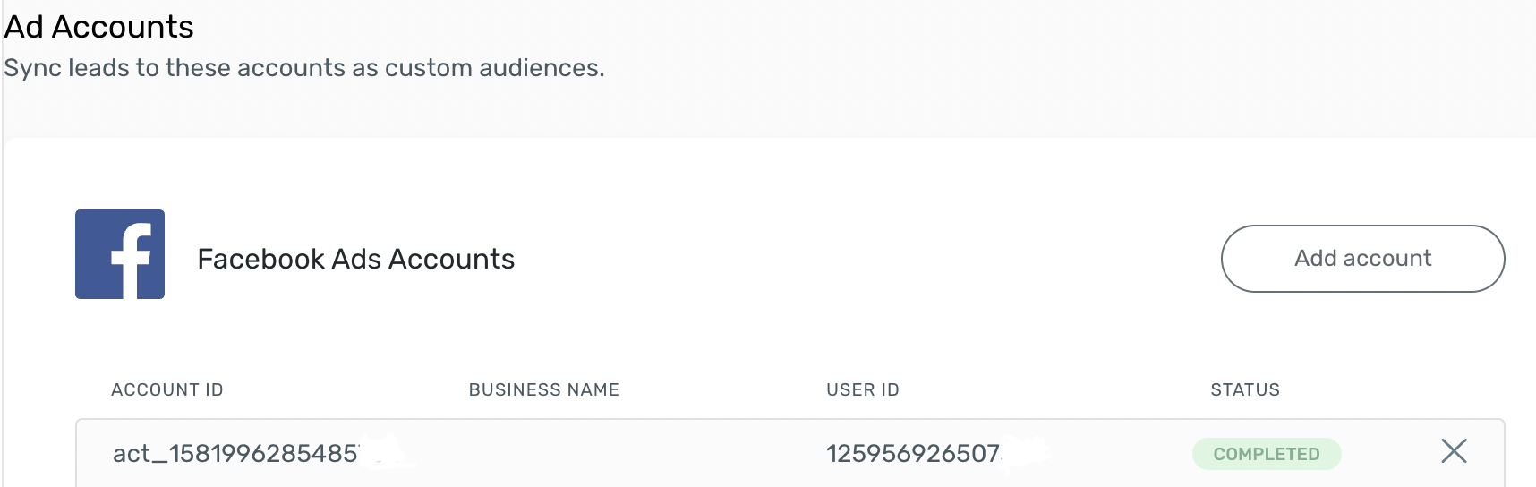Image resolution: width=1536 pixels, height=487 pixels.
Task: Click the blurred end of the account ID
Action: pyautogui.click(x=387, y=453)
